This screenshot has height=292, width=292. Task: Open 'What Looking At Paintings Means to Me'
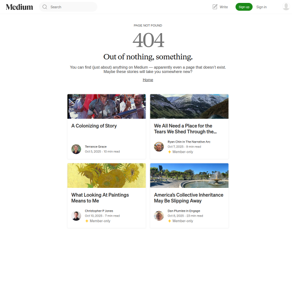click(100, 198)
